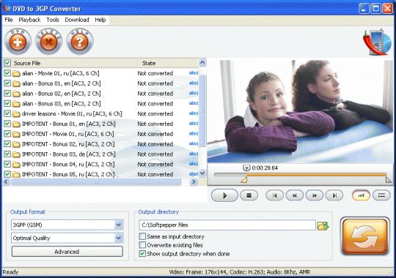
Task: Click the file list horizontal scrollbar right arrow
Action: [x=194, y=181]
